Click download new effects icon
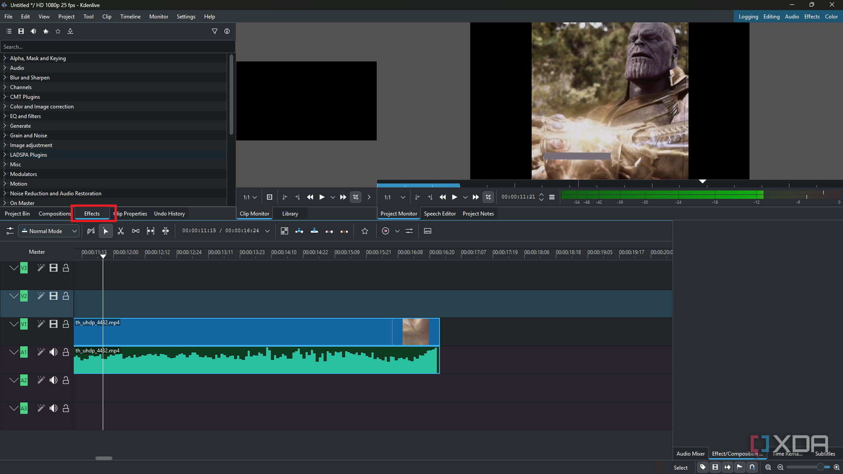 [70, 31]
